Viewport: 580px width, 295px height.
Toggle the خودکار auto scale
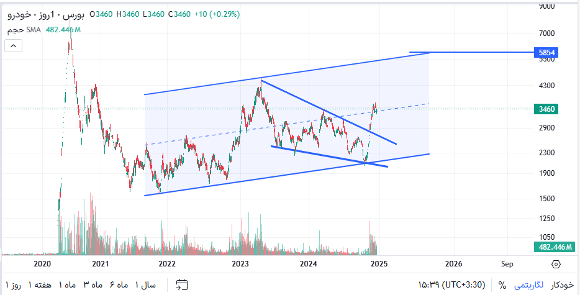(x=563, y=285)
